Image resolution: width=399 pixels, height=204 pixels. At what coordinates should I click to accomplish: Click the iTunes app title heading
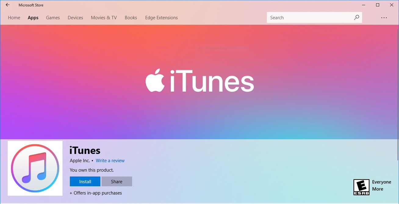point(85,151)
